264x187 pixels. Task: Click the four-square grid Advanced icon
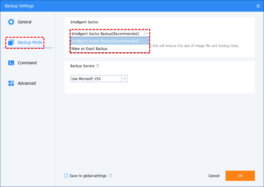[x=11, y=83]
